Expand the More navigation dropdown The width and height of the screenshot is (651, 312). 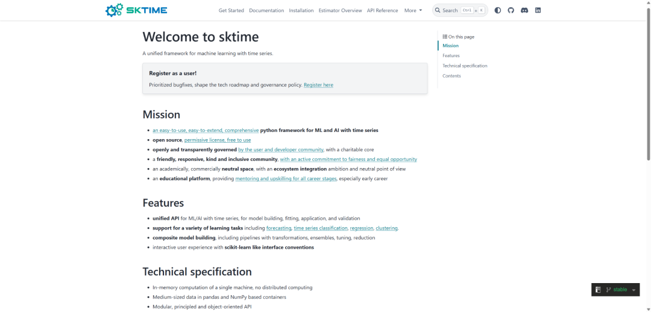click(x=413, y=10)
